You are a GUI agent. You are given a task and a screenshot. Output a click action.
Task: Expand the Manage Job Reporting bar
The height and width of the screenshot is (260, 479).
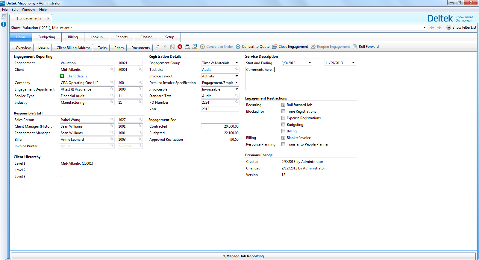click(x=243, y=256)
